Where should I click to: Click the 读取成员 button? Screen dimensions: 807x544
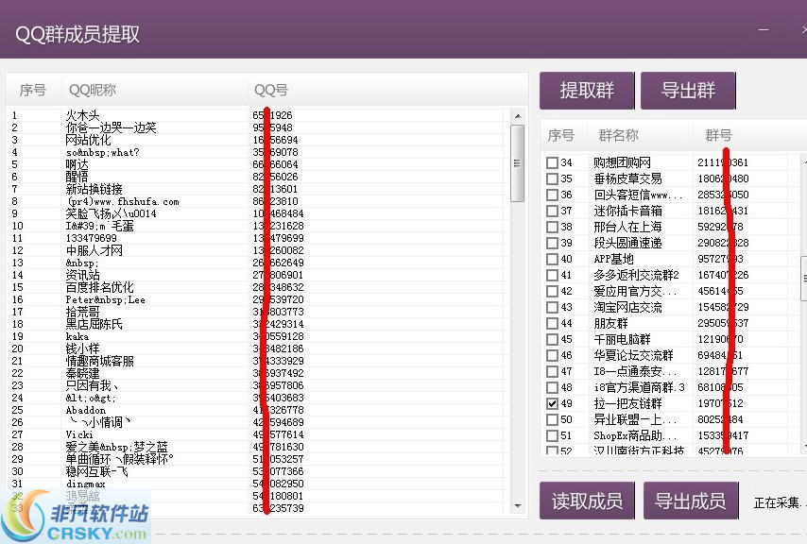[x=587, y=501]
